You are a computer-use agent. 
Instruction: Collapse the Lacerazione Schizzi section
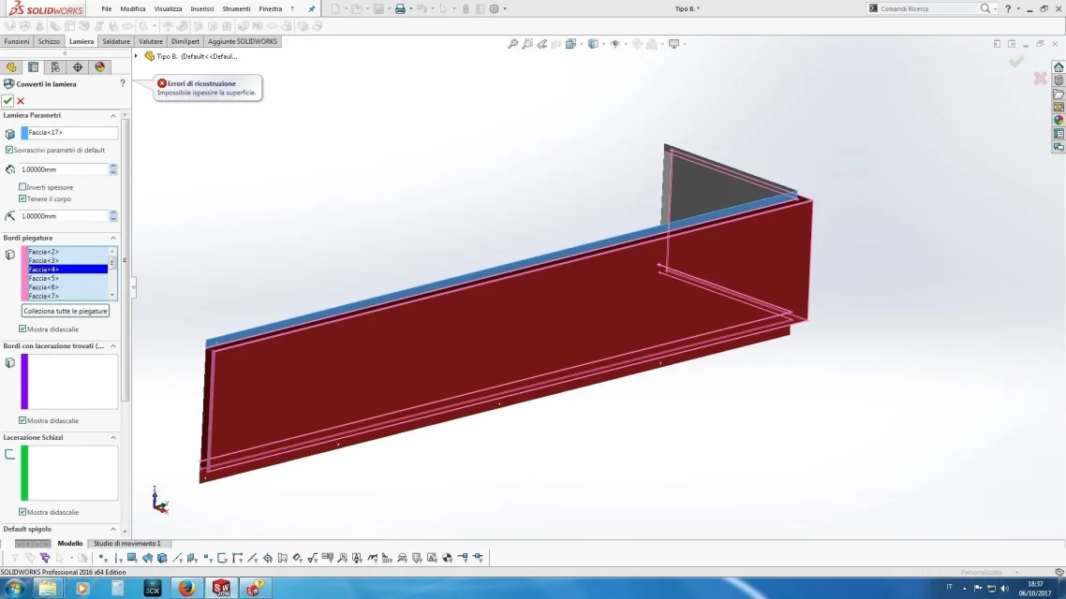(112, 437)
